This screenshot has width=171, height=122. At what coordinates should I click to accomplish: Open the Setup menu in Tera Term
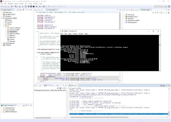pos(70,33)
